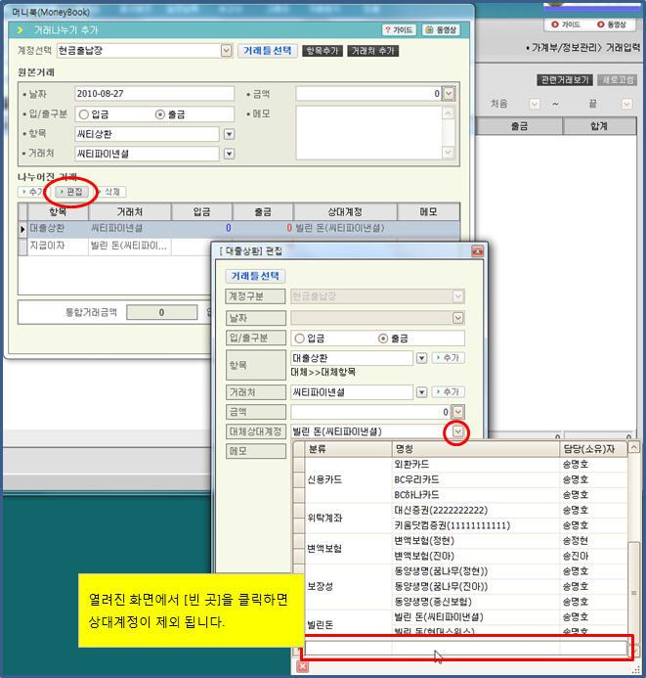Open the 동영상 video in the 거래나누기 window
Viewport: 646px width, 678px height.
443,30
